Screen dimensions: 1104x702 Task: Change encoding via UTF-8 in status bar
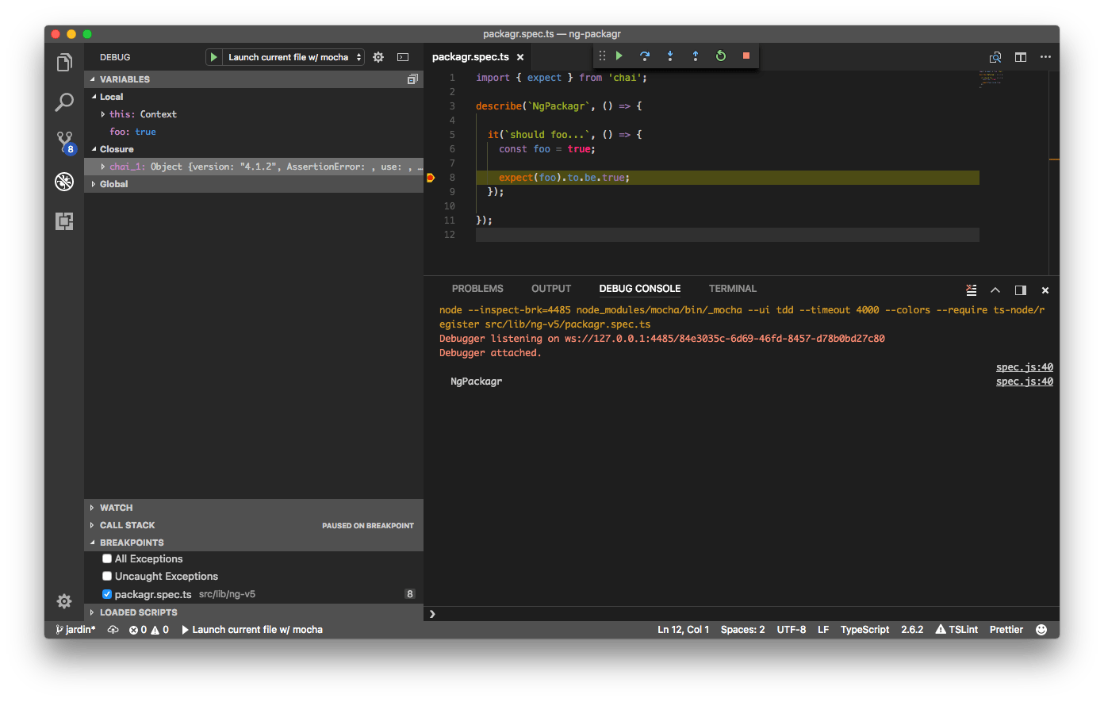tap(792, 630)
